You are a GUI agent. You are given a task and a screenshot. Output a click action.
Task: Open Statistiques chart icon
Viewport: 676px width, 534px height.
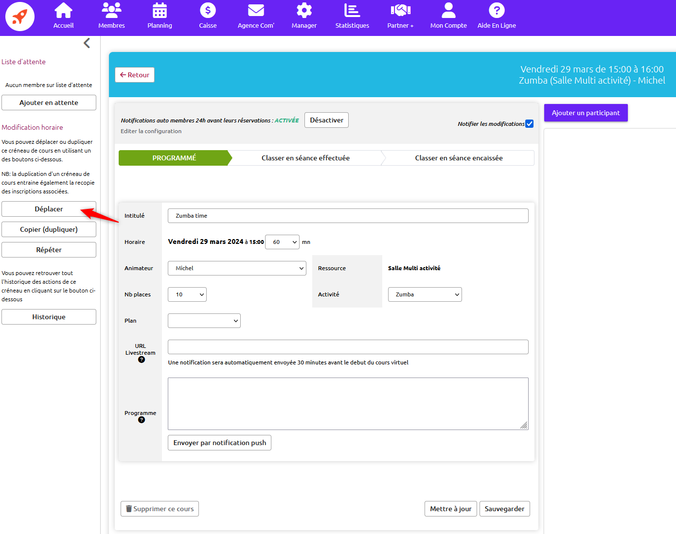(x=352, y=11)
